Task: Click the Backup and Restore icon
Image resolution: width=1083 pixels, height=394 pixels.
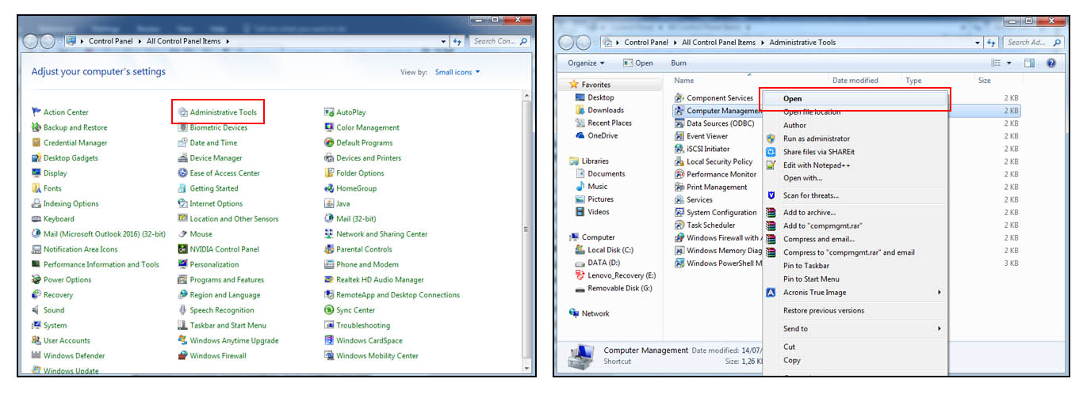Action: point(36,127)
